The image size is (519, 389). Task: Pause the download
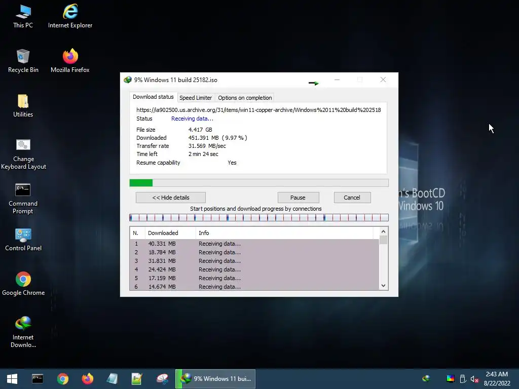(x=298, y=198)
